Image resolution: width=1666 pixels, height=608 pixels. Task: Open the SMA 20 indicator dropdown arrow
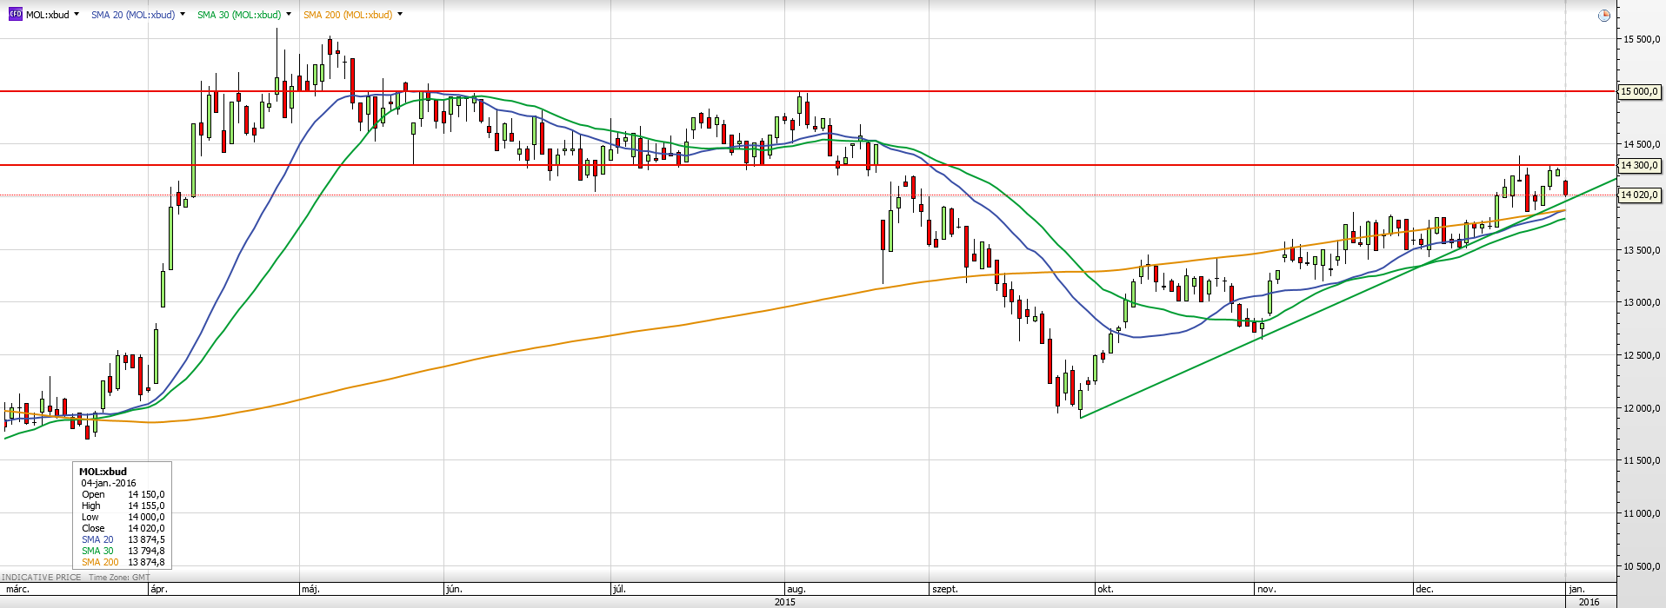click(183, 15)
